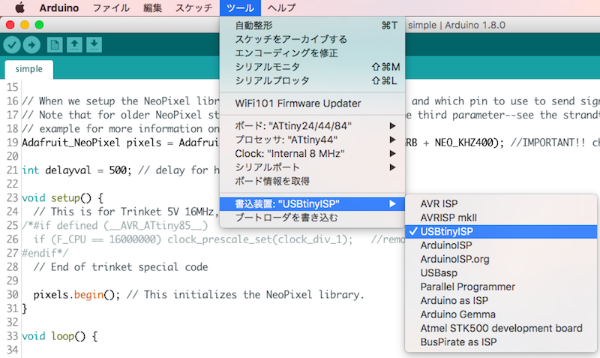Select the checked USBtinyISP programmer

pyautogui.click(x=501, y=232)
